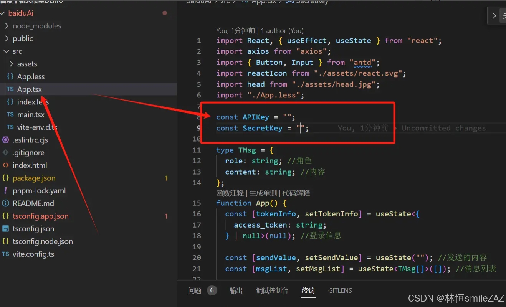Screen dimensions: 506x307
Task: Place cursor inside the APIKey empty string
Action: [288, 117]
